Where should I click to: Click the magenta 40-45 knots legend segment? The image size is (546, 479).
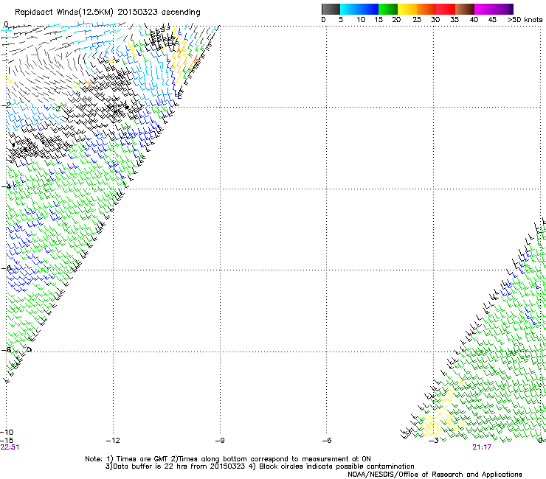[484, 9]
